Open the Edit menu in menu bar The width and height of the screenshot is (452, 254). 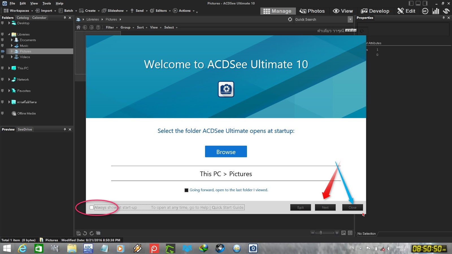click(23, 3)
